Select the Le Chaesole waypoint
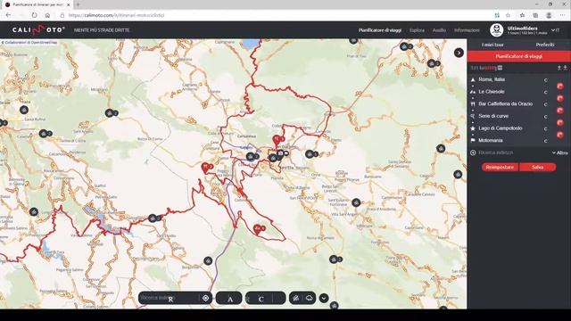 click(492, 92)
